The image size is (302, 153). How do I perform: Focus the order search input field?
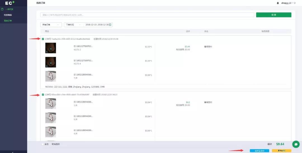click(147, 15)
